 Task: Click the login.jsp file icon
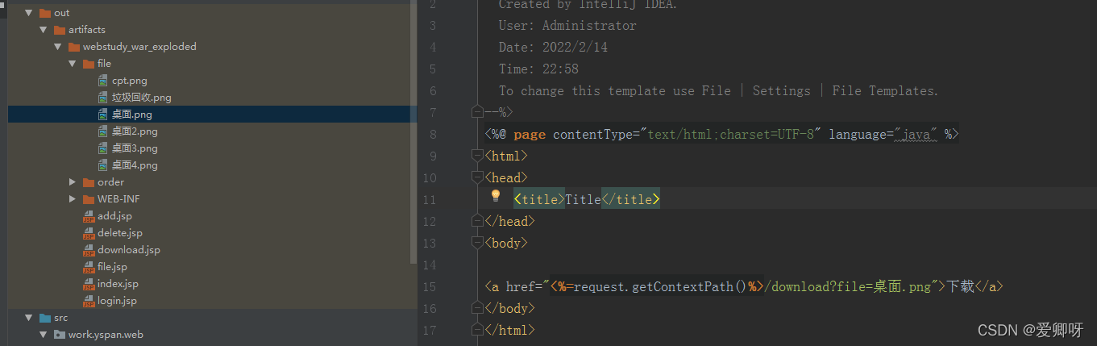(89, 301)
